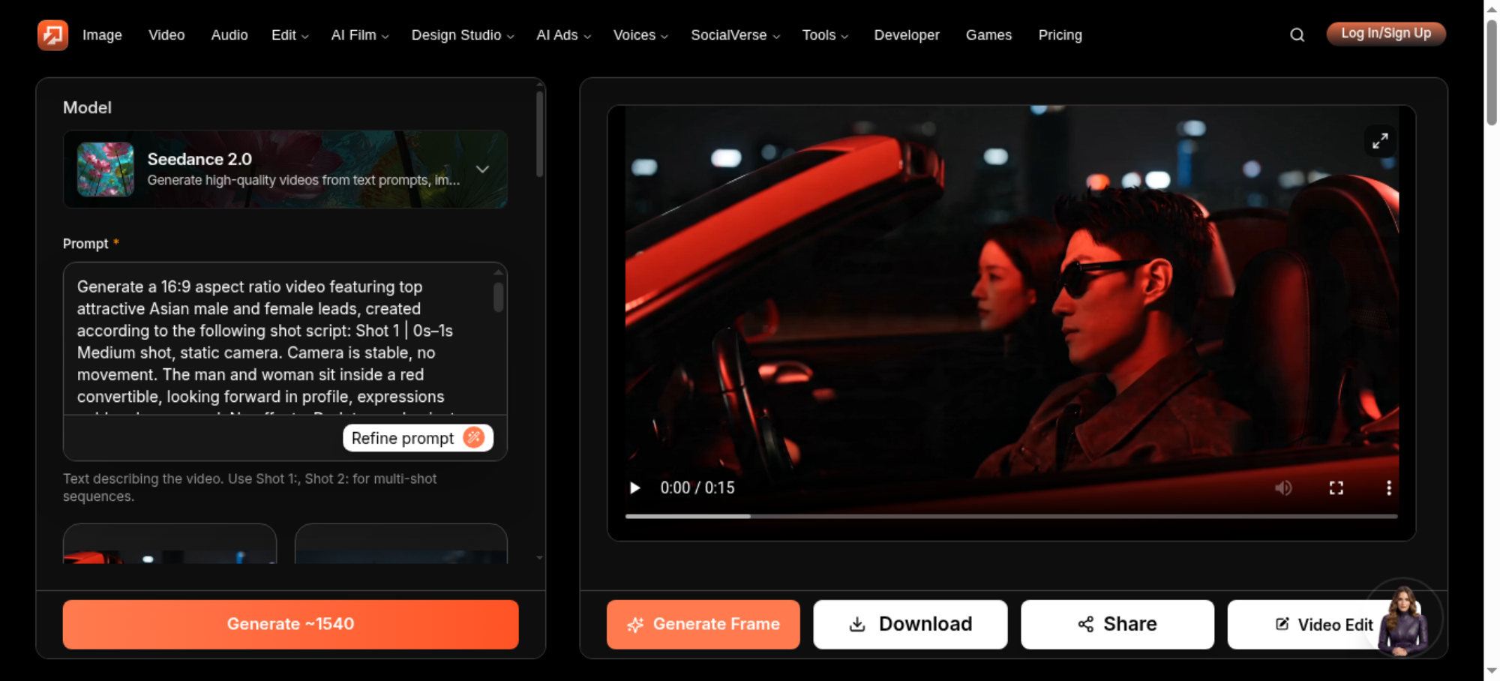Click the orange site logo icon

tap(52, 34)
